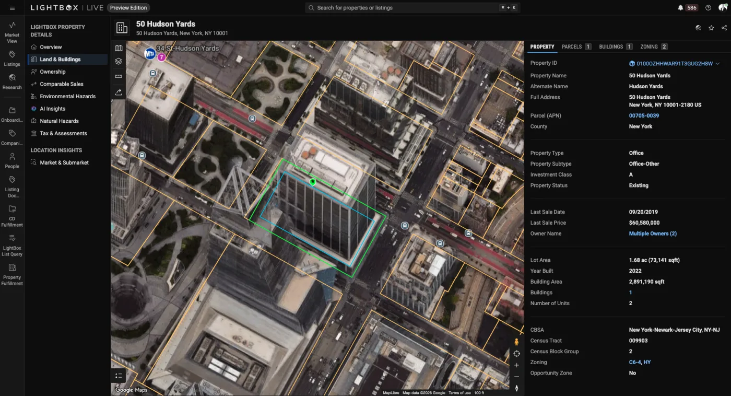Viewport: 731px width, 396px height.
Task: Open CD Fulfillment from sidebar
Action: [x=12, y=216]
